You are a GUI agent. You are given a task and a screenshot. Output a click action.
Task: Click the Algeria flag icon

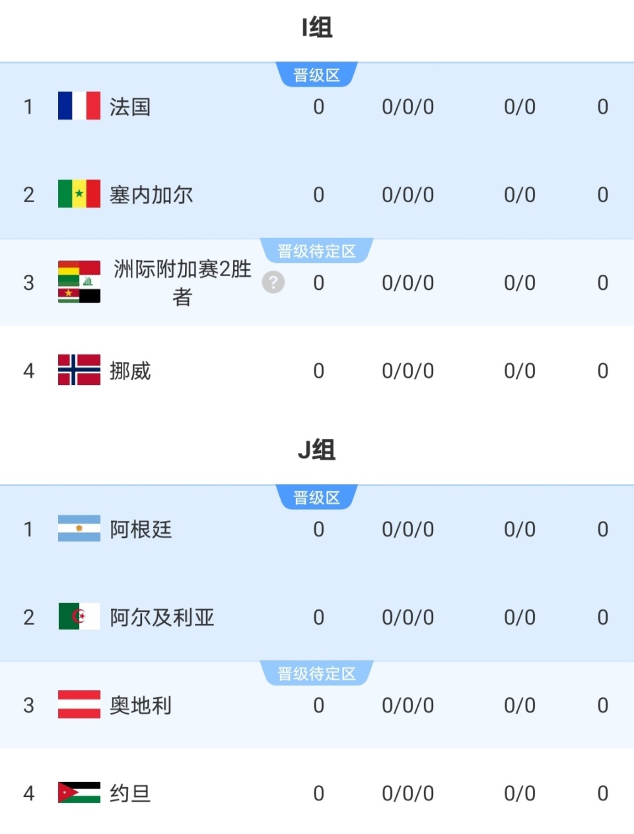(79, 617)
